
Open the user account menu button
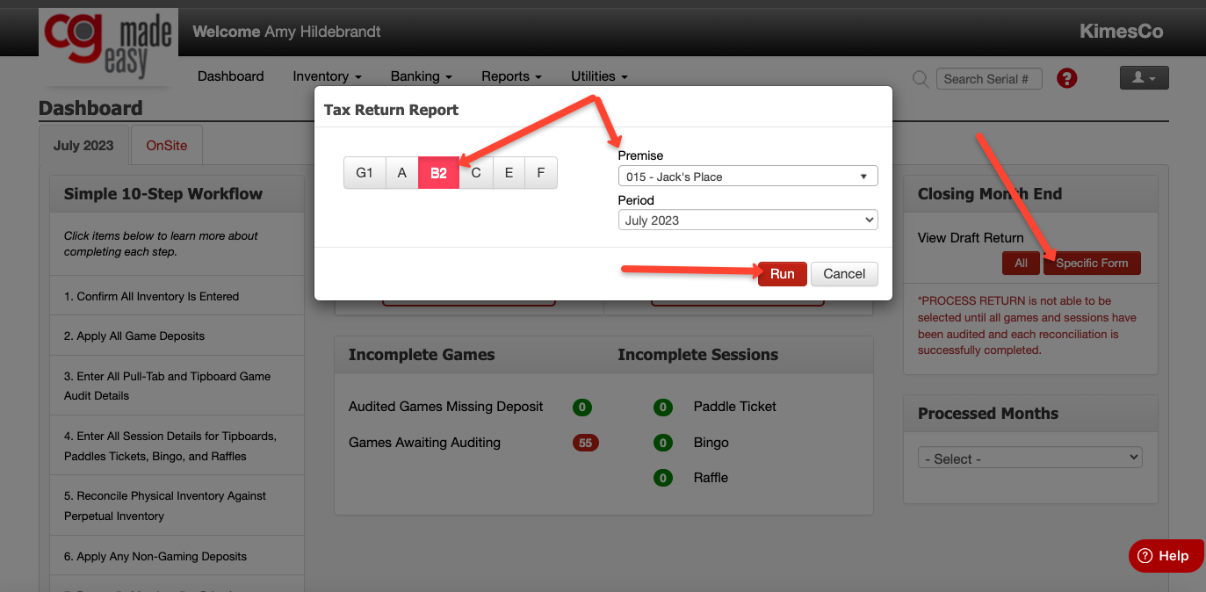point(1144,77)
